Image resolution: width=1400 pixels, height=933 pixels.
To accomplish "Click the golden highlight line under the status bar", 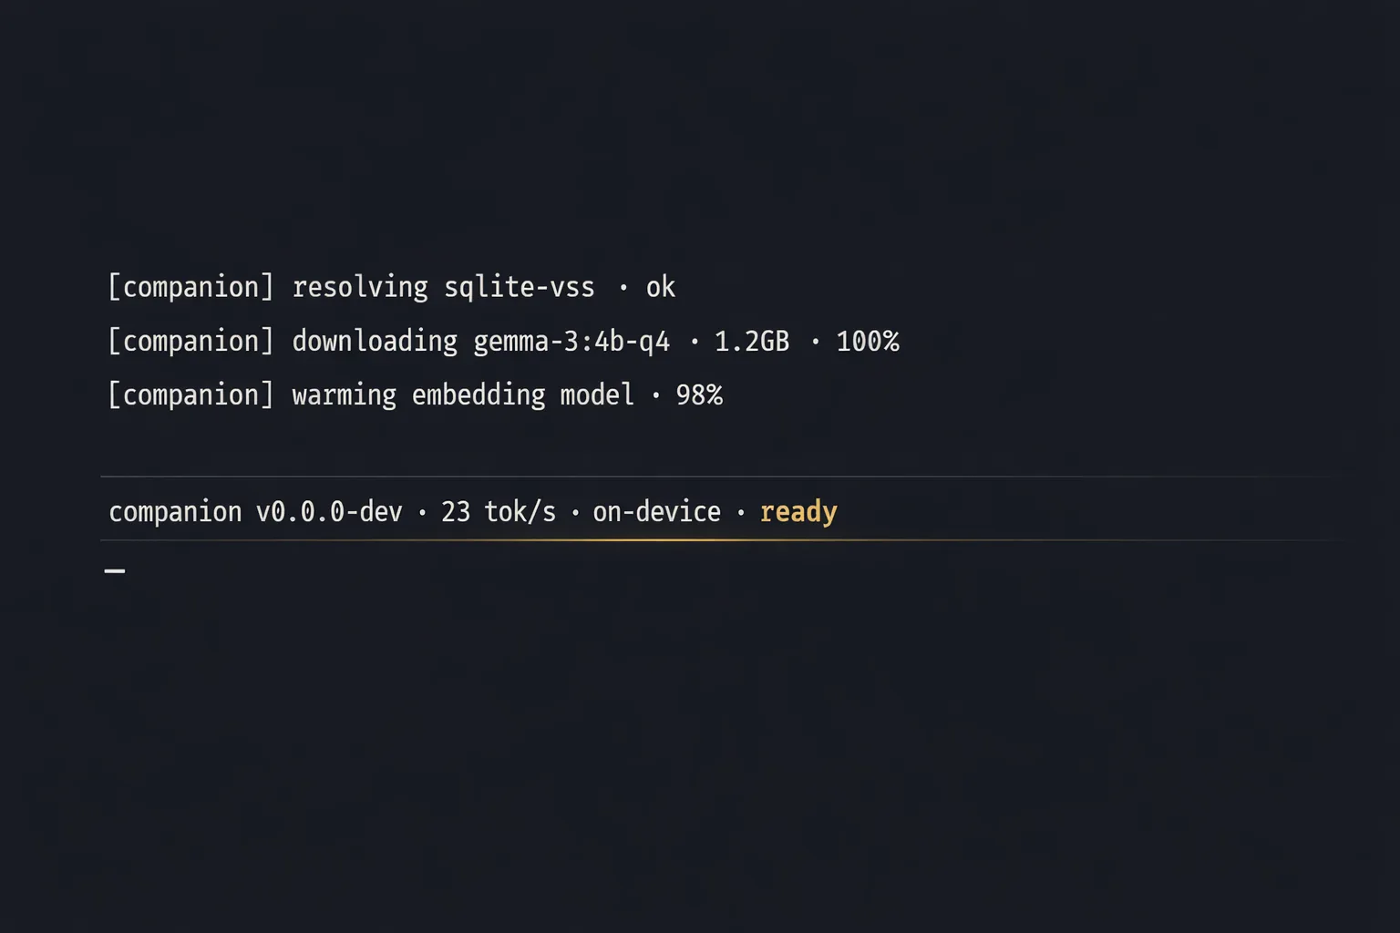I will pos(602,540).
